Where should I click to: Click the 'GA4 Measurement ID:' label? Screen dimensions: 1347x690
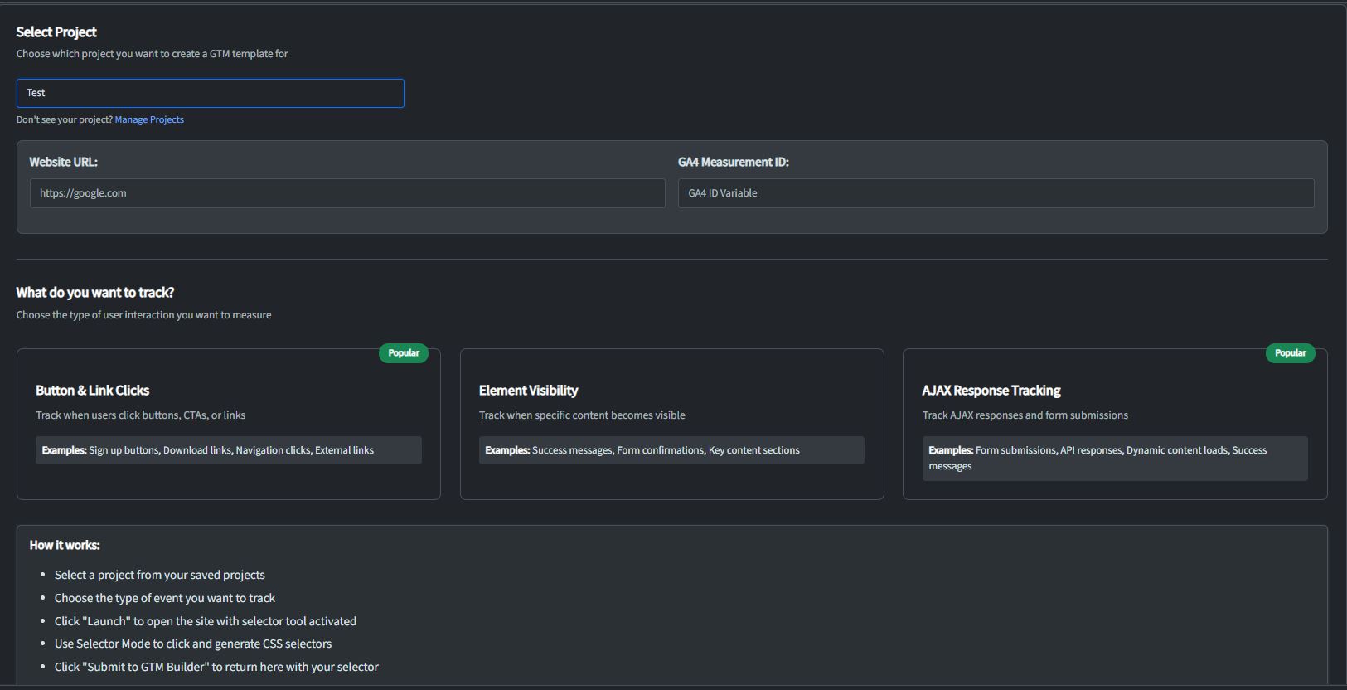pos(734,163)
